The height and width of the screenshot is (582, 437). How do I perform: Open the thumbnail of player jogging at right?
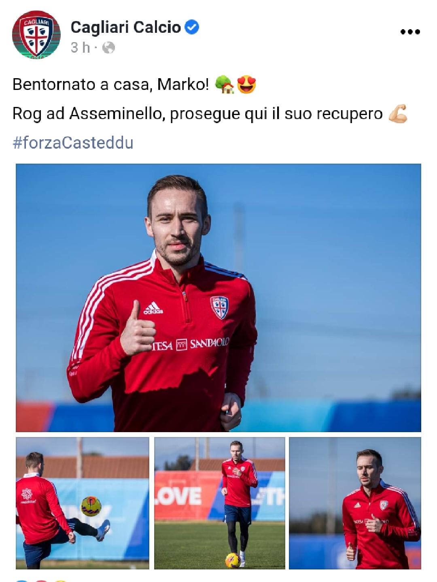click(355, 503)
